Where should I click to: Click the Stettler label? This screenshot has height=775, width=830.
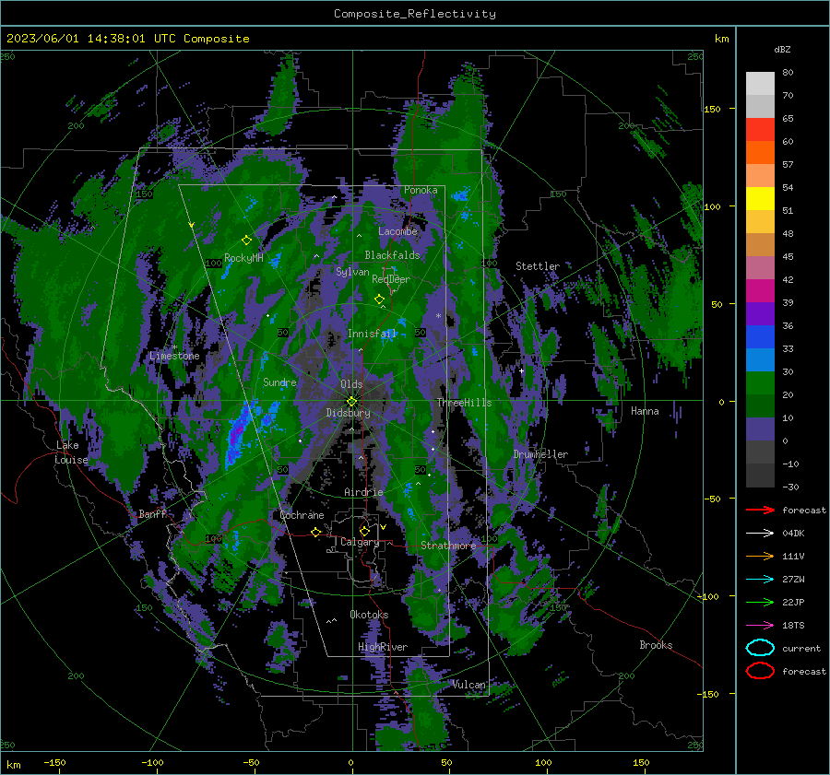(x=538, y=266)
